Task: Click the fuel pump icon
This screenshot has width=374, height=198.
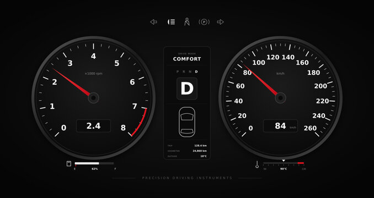Action: [x=69, y=163]
